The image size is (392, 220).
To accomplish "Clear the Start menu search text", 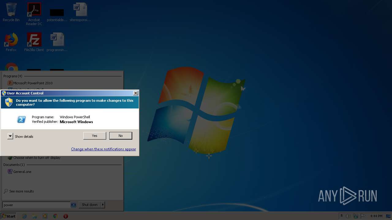I will click(73, 205).
